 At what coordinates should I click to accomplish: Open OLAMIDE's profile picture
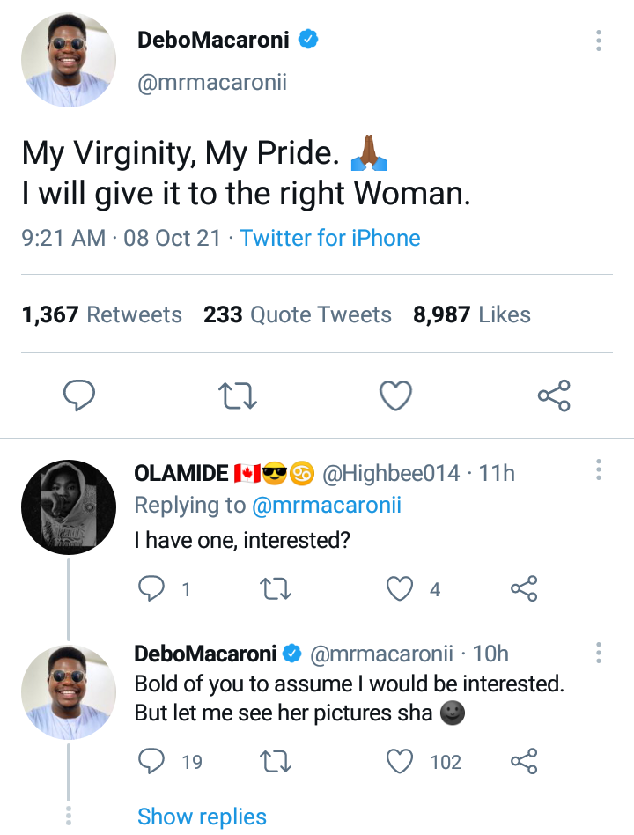point(68,507)
